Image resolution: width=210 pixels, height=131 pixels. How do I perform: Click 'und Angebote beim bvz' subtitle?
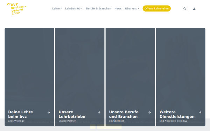(173, 121)
